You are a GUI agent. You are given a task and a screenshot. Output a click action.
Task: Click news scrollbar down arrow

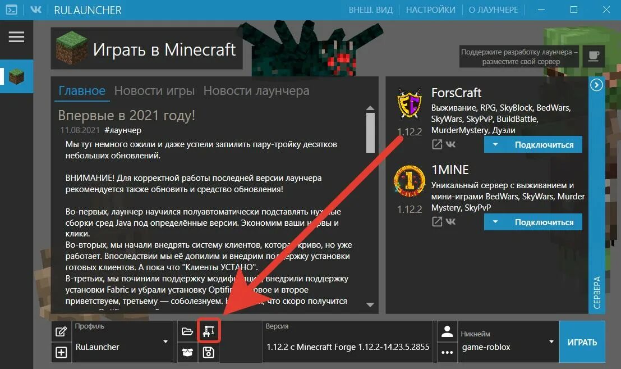(x=370, y=305)
